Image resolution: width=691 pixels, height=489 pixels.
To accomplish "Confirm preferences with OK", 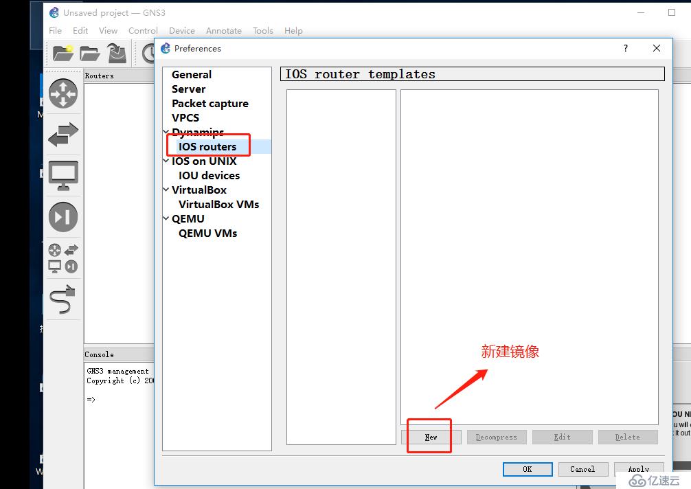I will pos(528,469).
